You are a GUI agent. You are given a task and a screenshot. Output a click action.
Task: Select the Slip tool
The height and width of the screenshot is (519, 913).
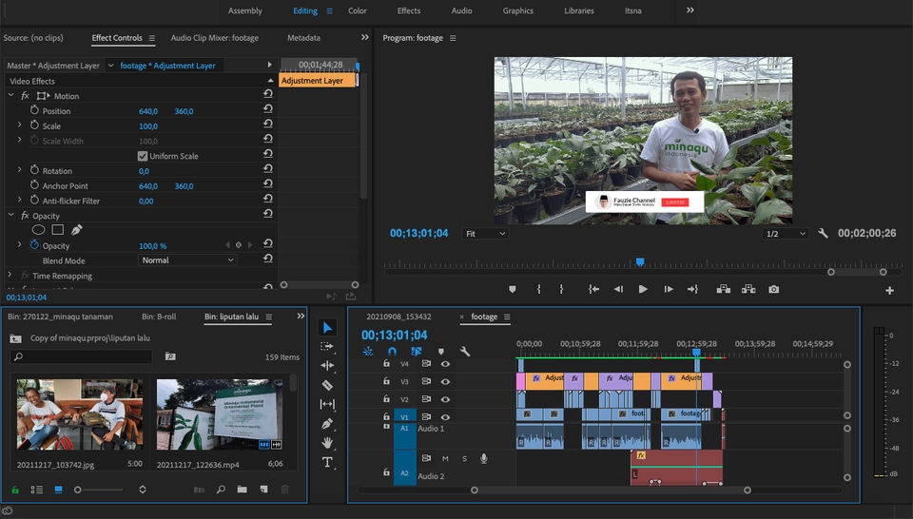(x=327, y=404)
